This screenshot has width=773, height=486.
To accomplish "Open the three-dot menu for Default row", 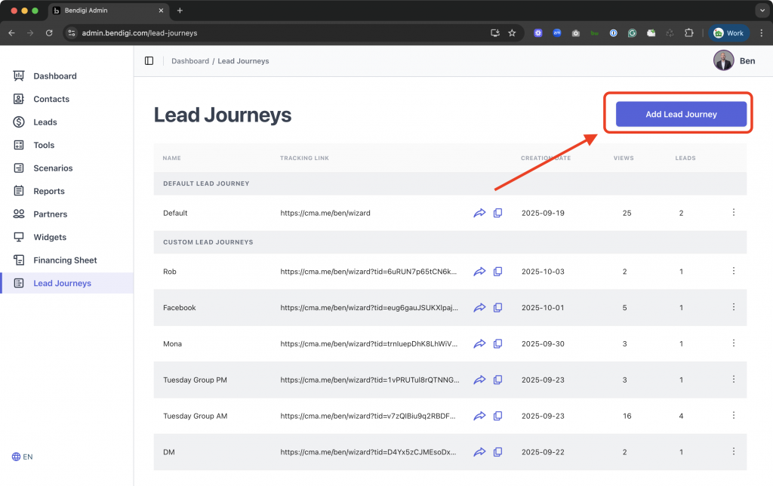I will (734, 213).
